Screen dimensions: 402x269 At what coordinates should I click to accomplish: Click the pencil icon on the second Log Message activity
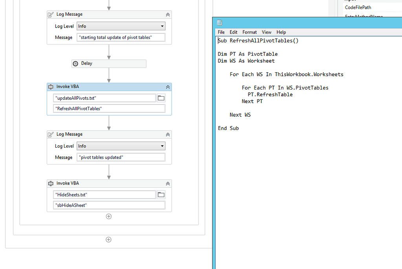click(x=51, y=134)
